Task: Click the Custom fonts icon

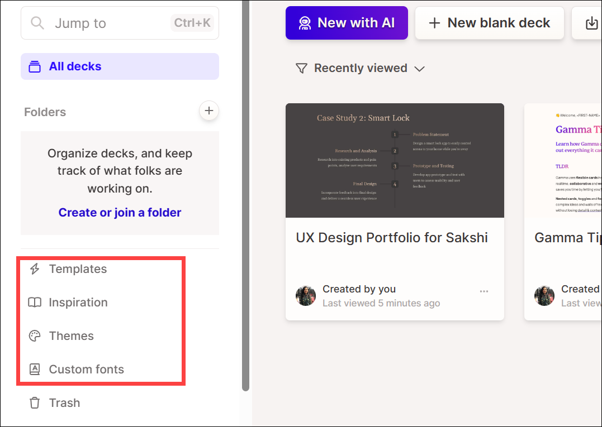Action: 35,370
